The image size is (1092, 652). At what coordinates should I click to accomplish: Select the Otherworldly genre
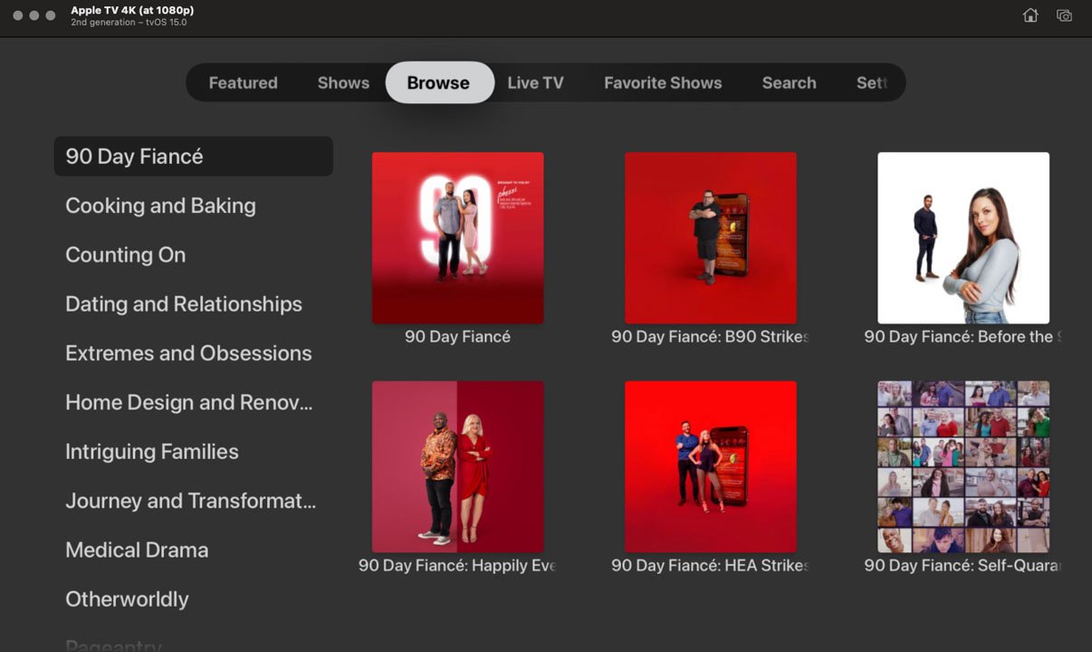127,599
